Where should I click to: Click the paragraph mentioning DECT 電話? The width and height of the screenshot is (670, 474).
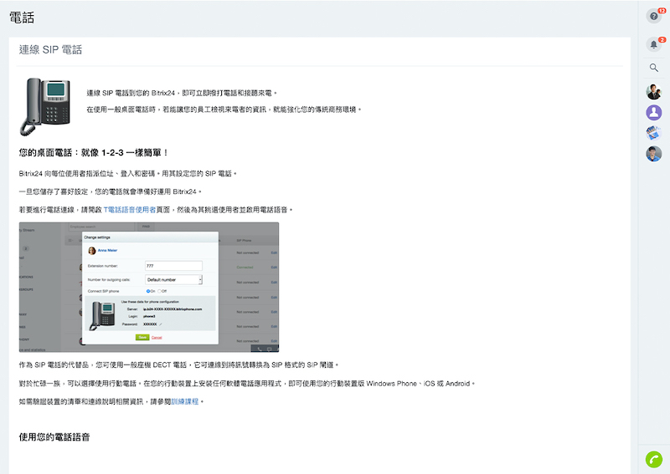(x=179, y=364)
